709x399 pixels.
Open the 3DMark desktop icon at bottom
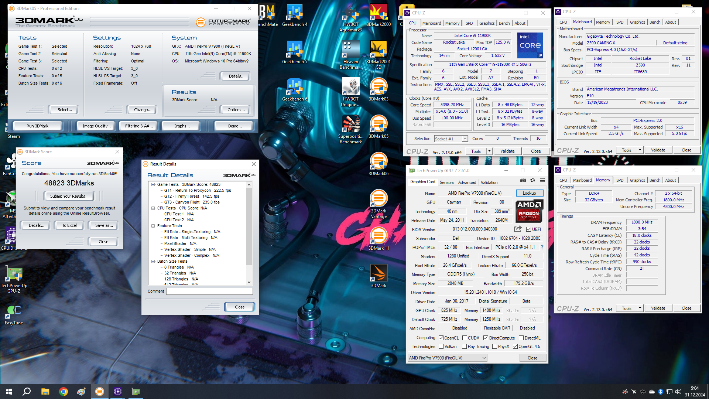(379, 277)
